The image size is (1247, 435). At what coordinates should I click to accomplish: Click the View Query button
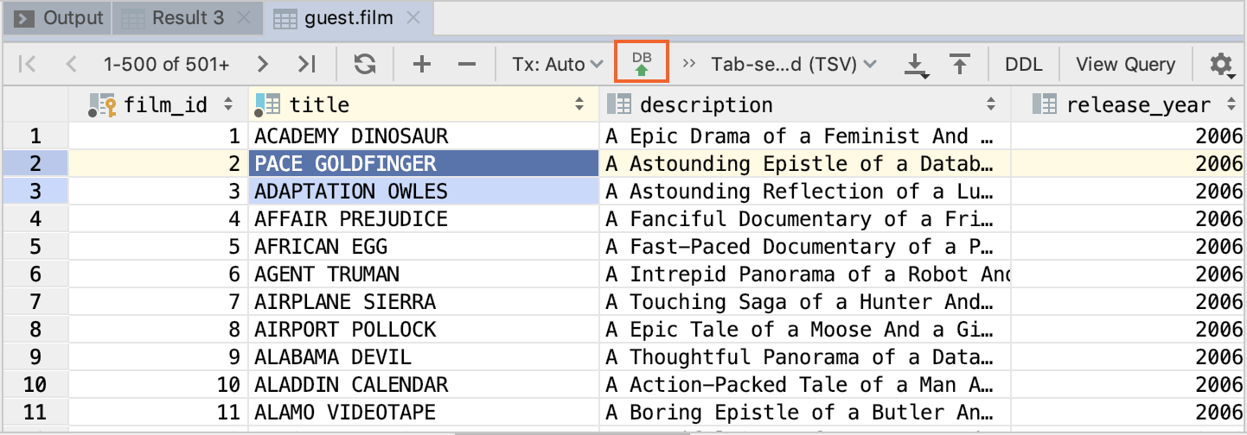(1125, 64)
